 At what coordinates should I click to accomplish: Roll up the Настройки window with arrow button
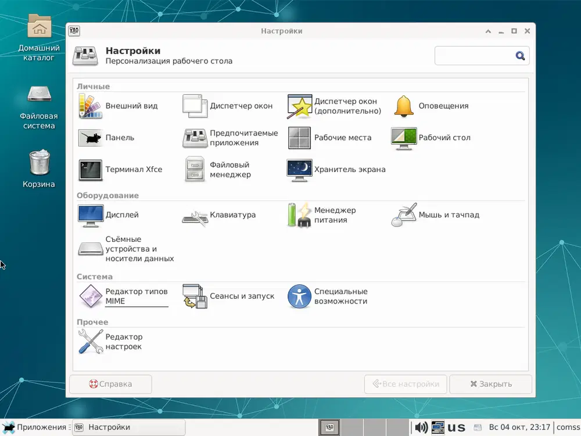click(x=489, y=31)
